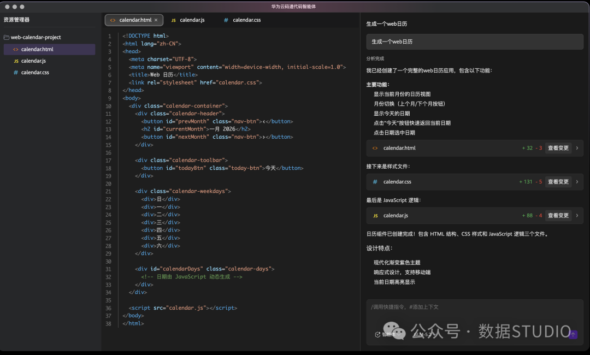Click the user message bubble 生成一个web日历

[475, 42]
